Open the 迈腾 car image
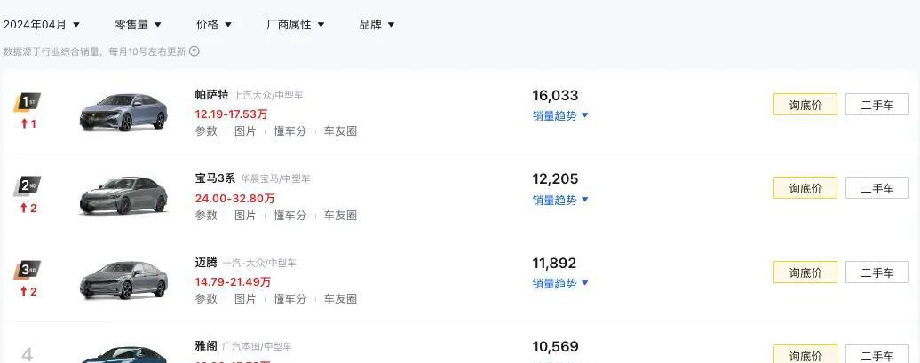Viewport: 920px width, 363px height. click(x=123, y=280)
